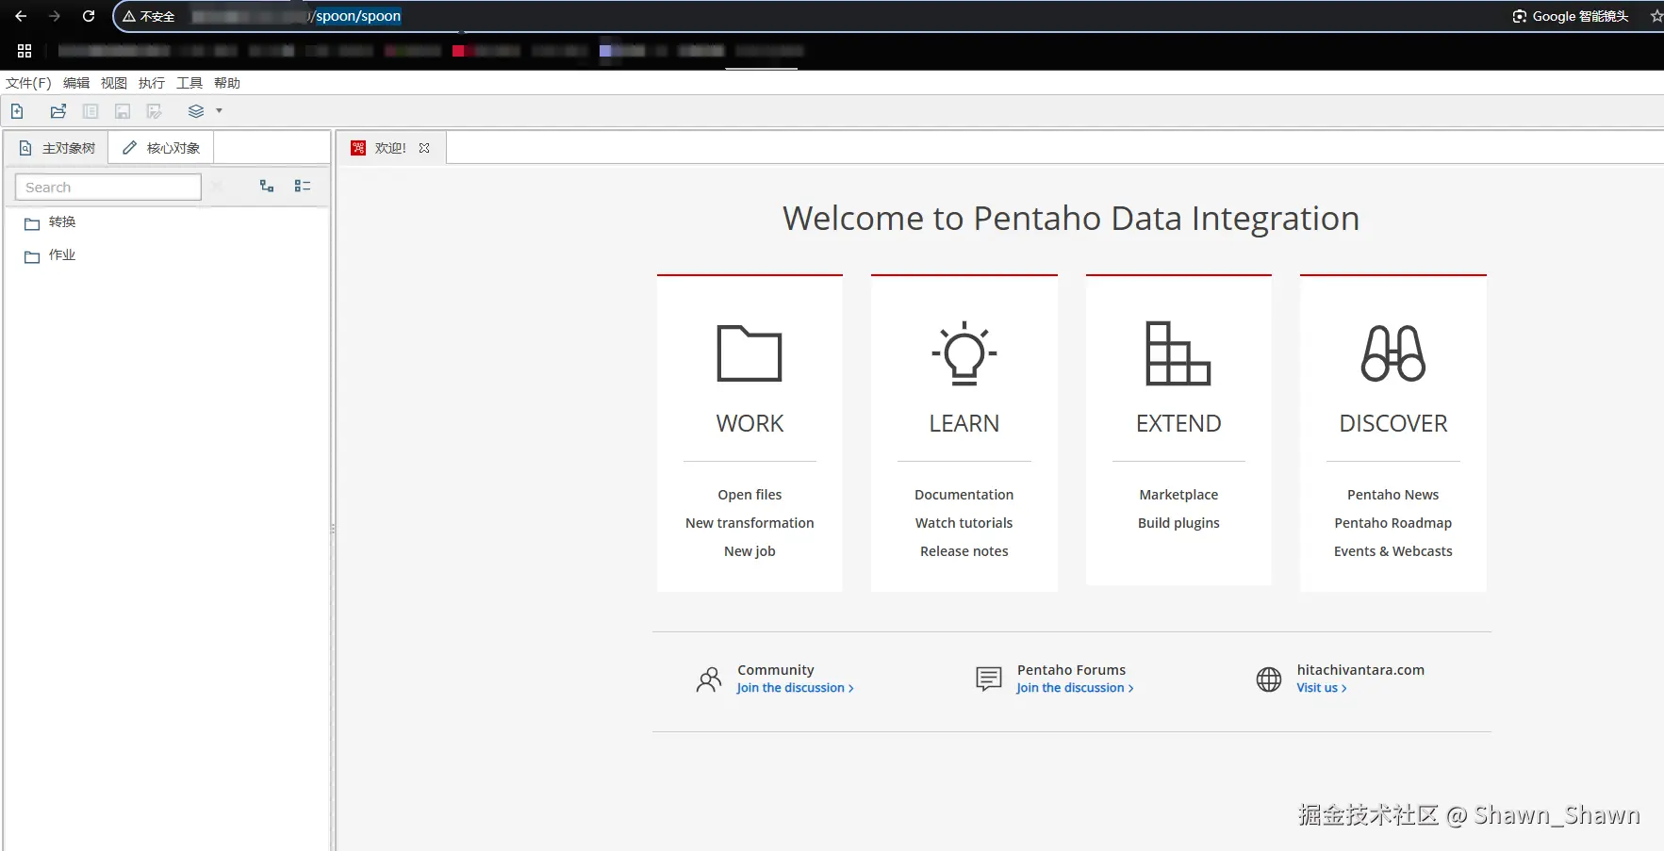
Task: Click the EXTEND blocks icon
Action: 1178,353
